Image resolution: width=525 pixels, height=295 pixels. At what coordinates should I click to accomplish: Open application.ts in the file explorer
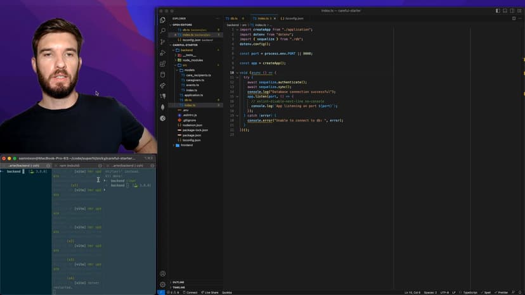[194, 95]
